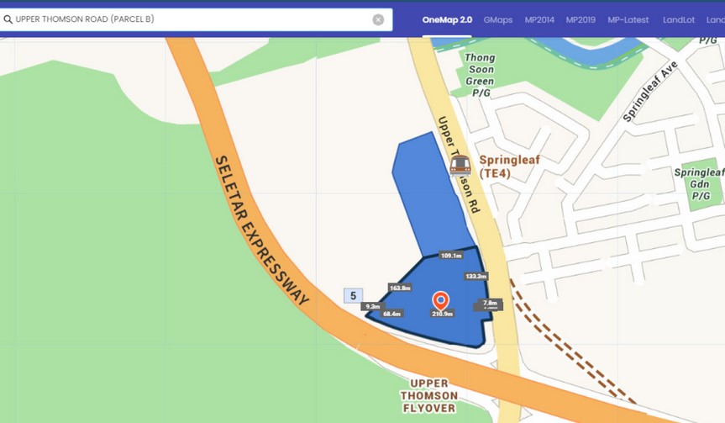
Task: Click the 68.4m boundary length label
Action: pyautogui.click(x=391, y=314)
